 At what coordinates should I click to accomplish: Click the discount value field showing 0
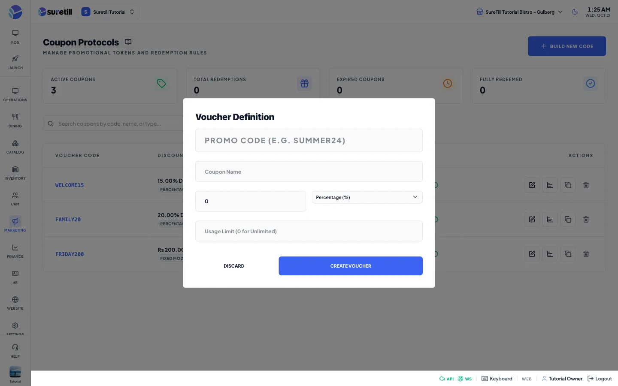tap(251, 201)
